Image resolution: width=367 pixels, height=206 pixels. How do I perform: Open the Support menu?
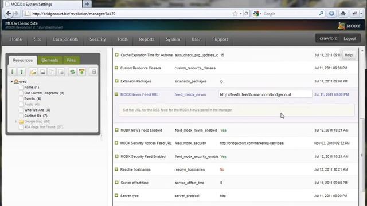click(220, 39)
